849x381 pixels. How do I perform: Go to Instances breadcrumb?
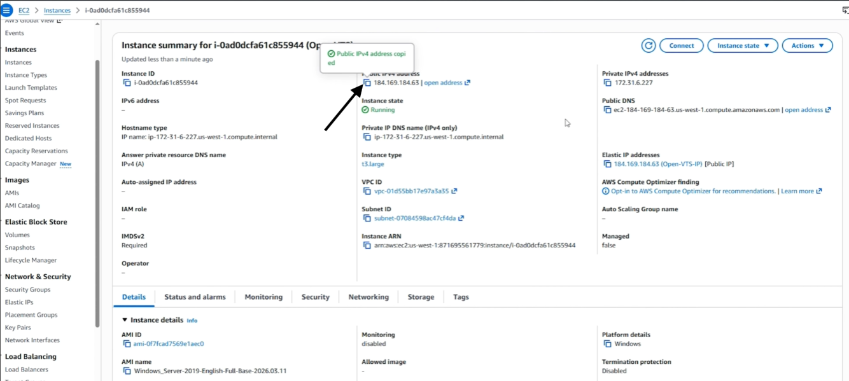coord(57,10)
